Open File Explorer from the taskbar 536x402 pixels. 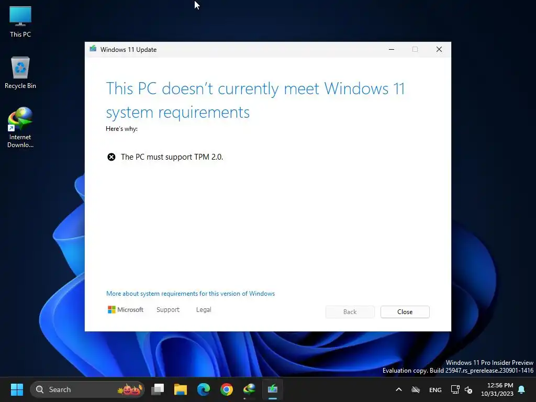tap(181, 389)
